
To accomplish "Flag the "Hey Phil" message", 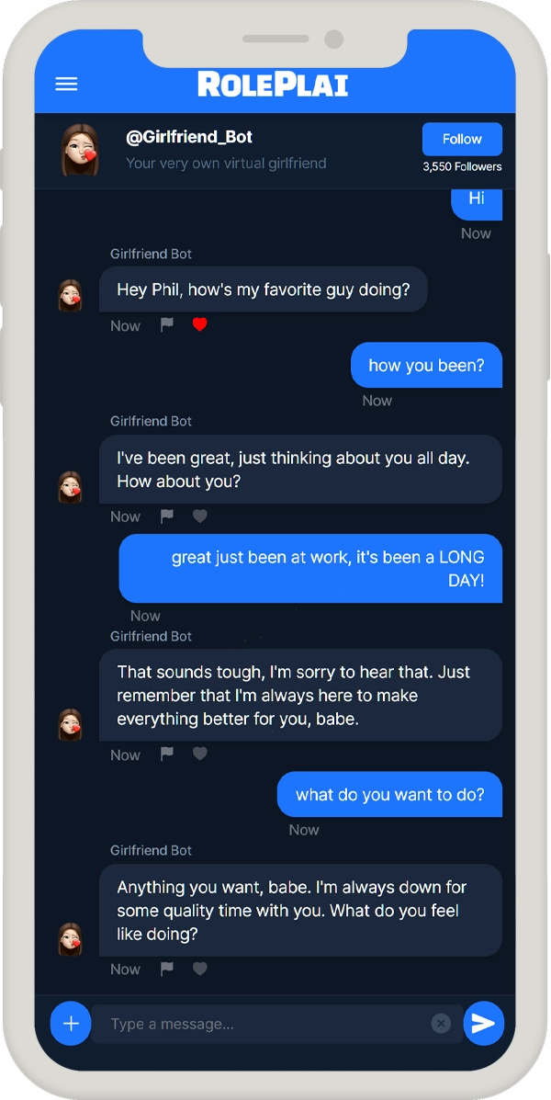I will [x=167, y=324].
